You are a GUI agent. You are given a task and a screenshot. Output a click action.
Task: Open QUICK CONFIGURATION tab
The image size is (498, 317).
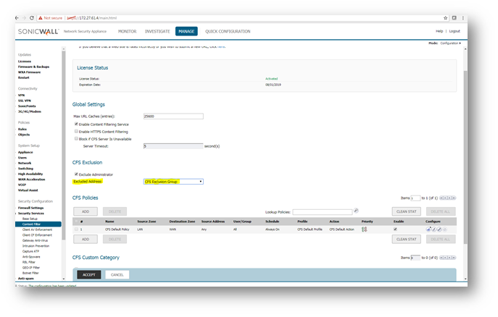click(x=228, y=31)
